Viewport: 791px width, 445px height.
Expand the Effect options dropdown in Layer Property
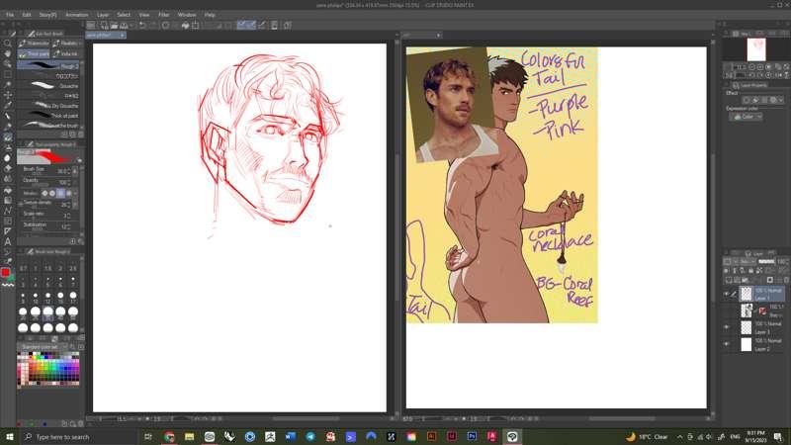tap(781, 100)
